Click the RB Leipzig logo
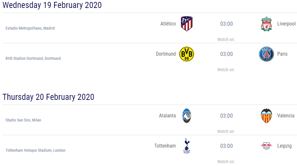The image size is (297, 166). [x=266, y=146]
